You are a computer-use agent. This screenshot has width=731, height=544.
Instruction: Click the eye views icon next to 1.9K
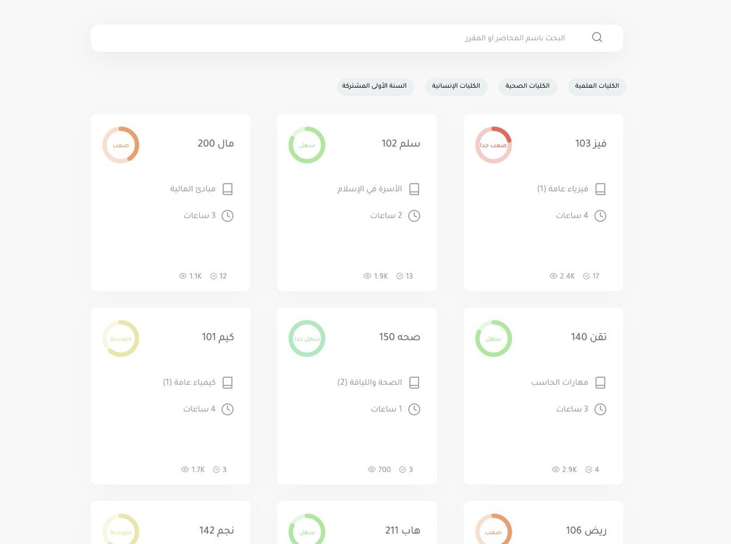pyautogui.click(x=367, y=276)
